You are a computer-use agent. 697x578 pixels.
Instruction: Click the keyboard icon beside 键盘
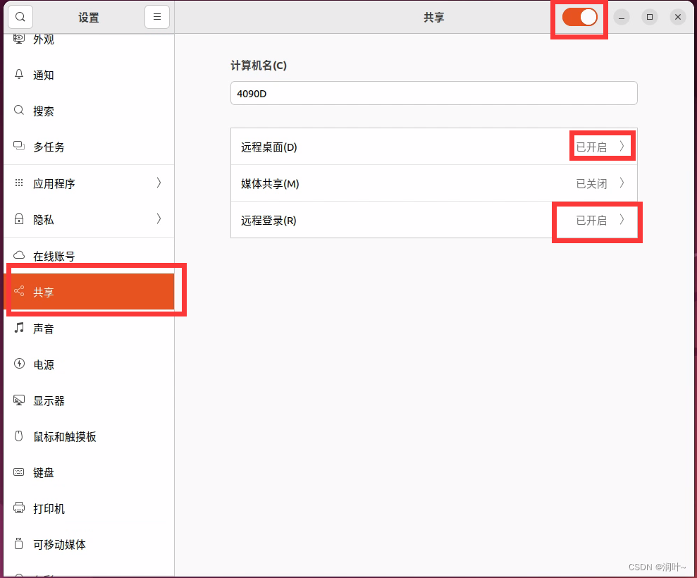(19, 472)
